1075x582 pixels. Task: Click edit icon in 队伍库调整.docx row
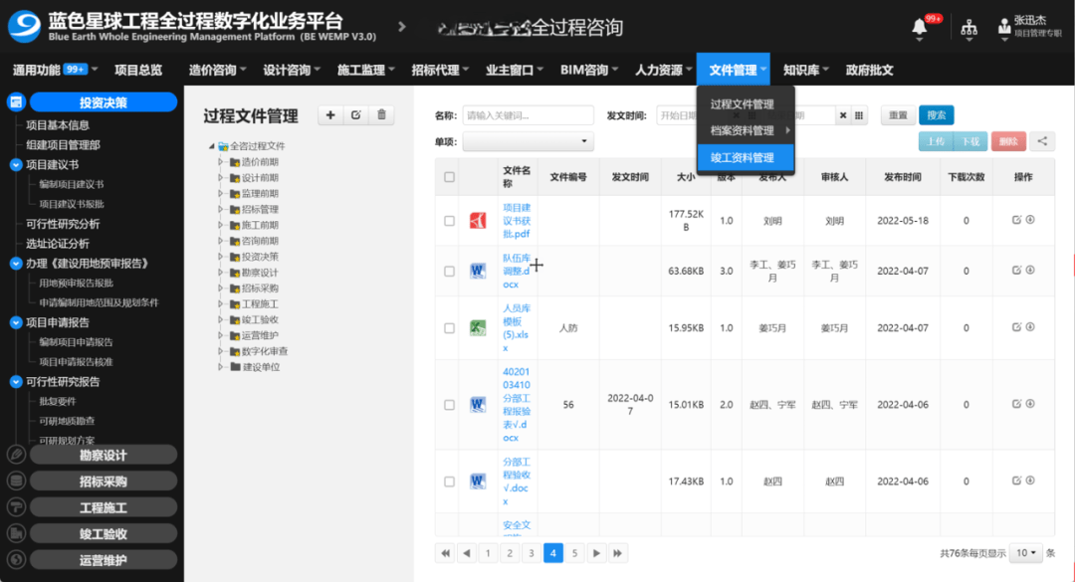click(x=1016, y=270)
